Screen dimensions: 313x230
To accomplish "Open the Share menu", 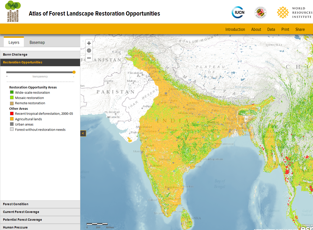I will (x=300, y=29).
